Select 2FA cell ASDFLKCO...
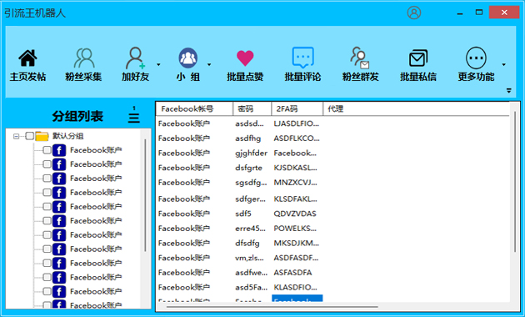This screenshot has width=525, height=317. pos(297,138)
